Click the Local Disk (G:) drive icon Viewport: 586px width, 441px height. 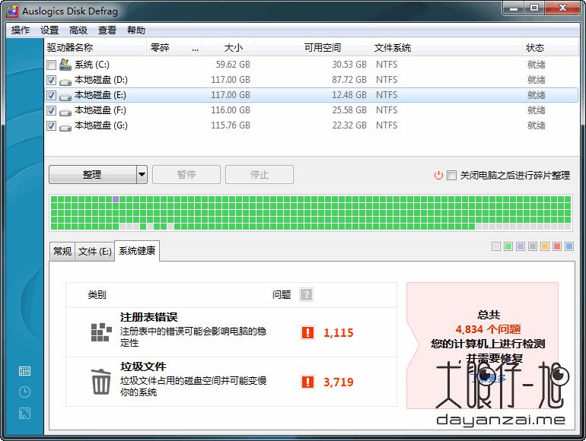click(x=65, y=127)
